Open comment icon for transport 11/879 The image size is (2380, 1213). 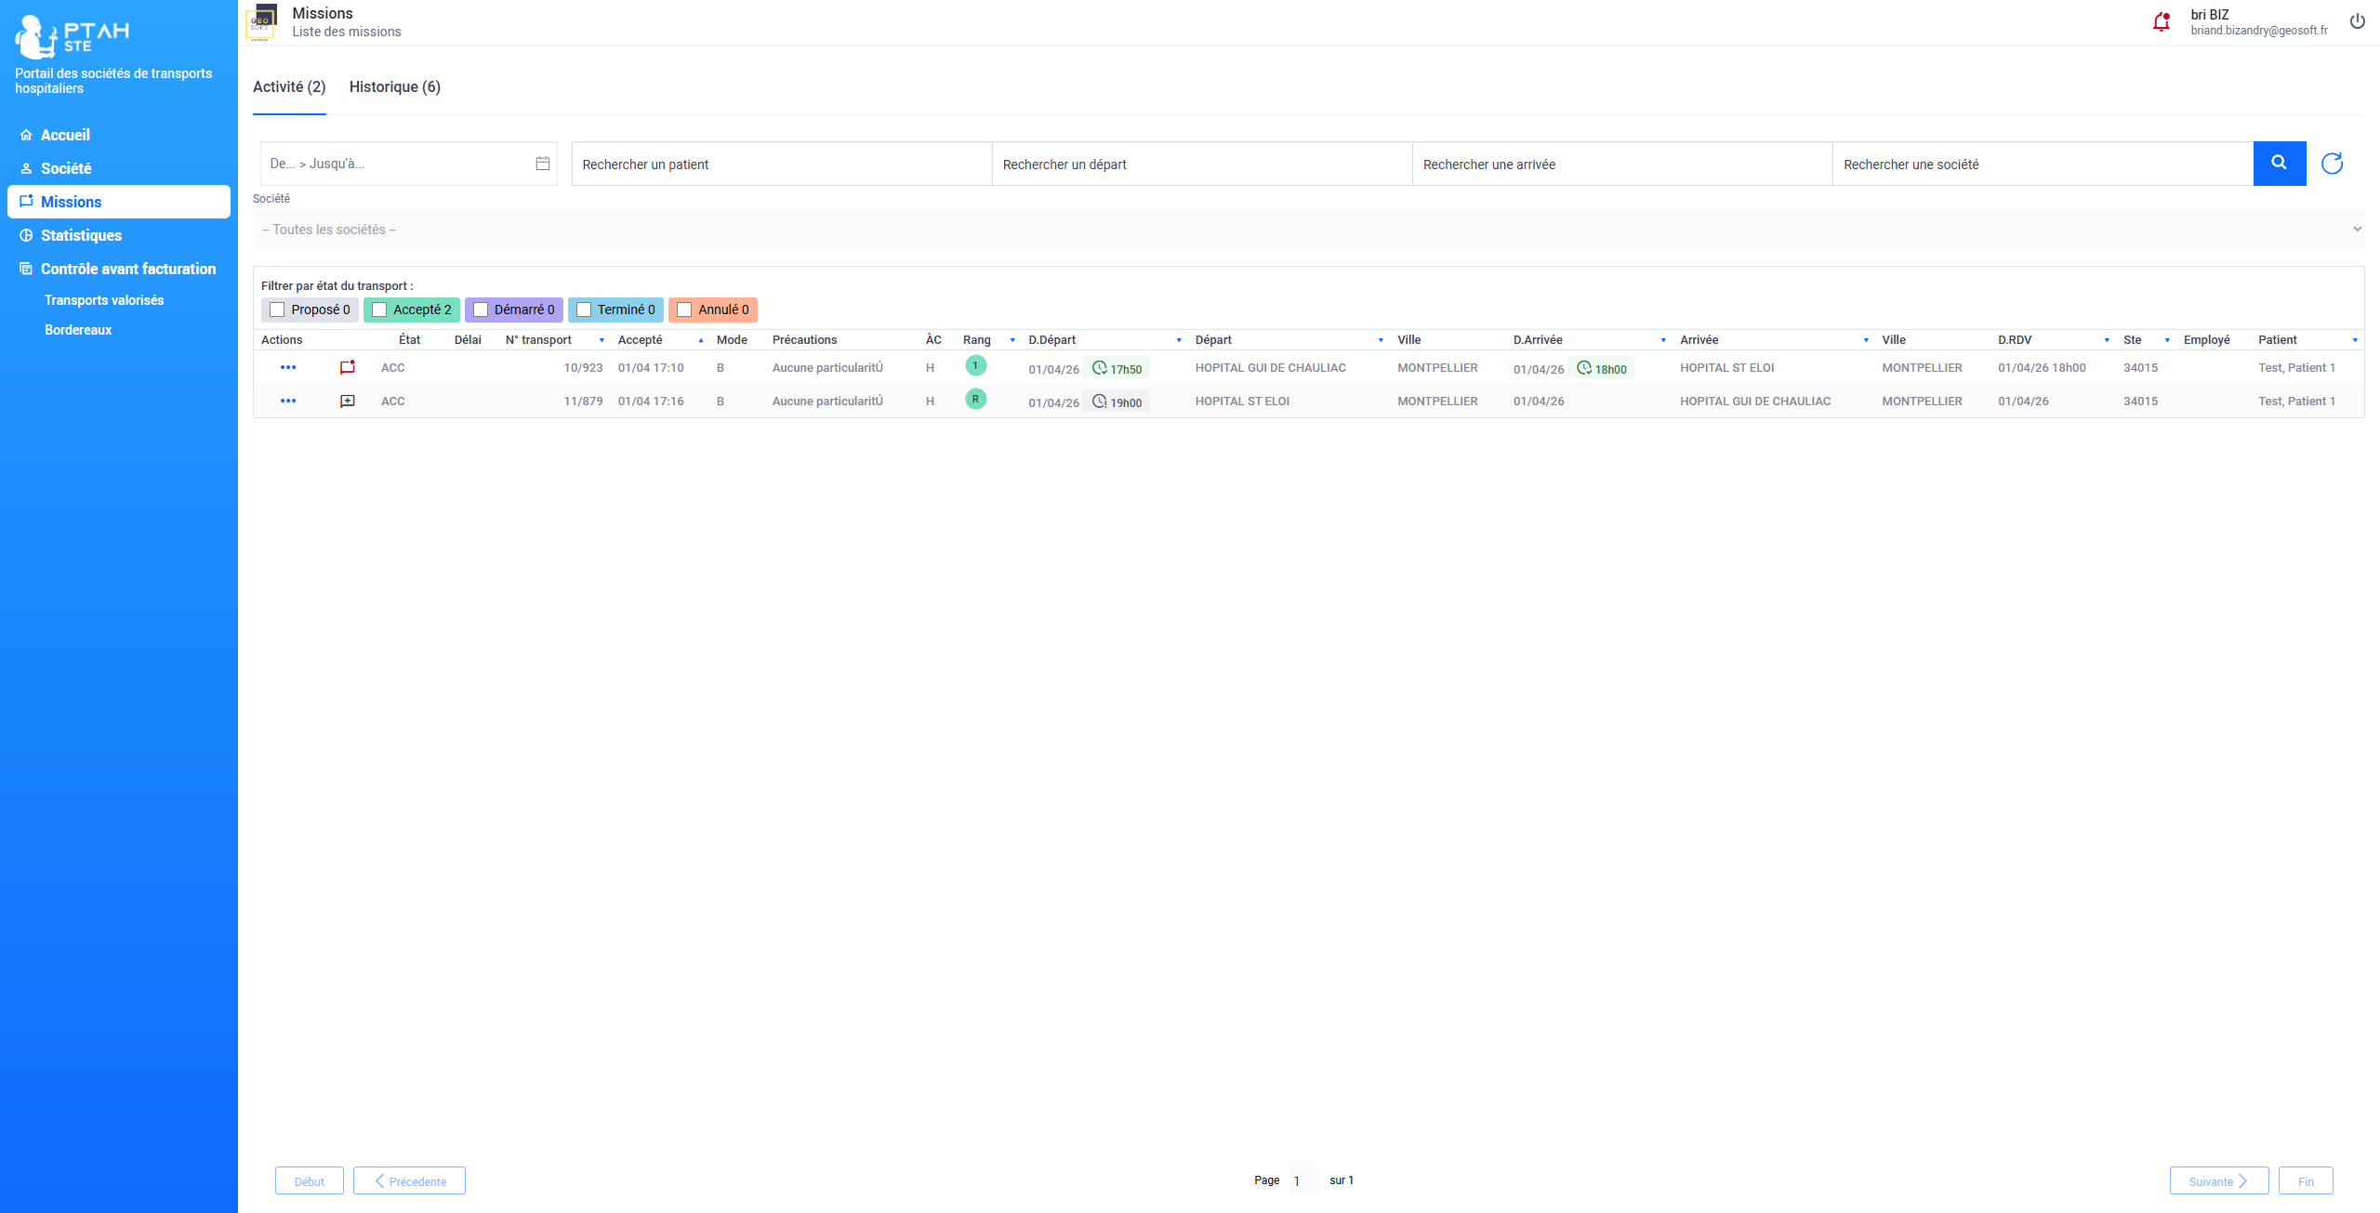[x=348, y=402]
